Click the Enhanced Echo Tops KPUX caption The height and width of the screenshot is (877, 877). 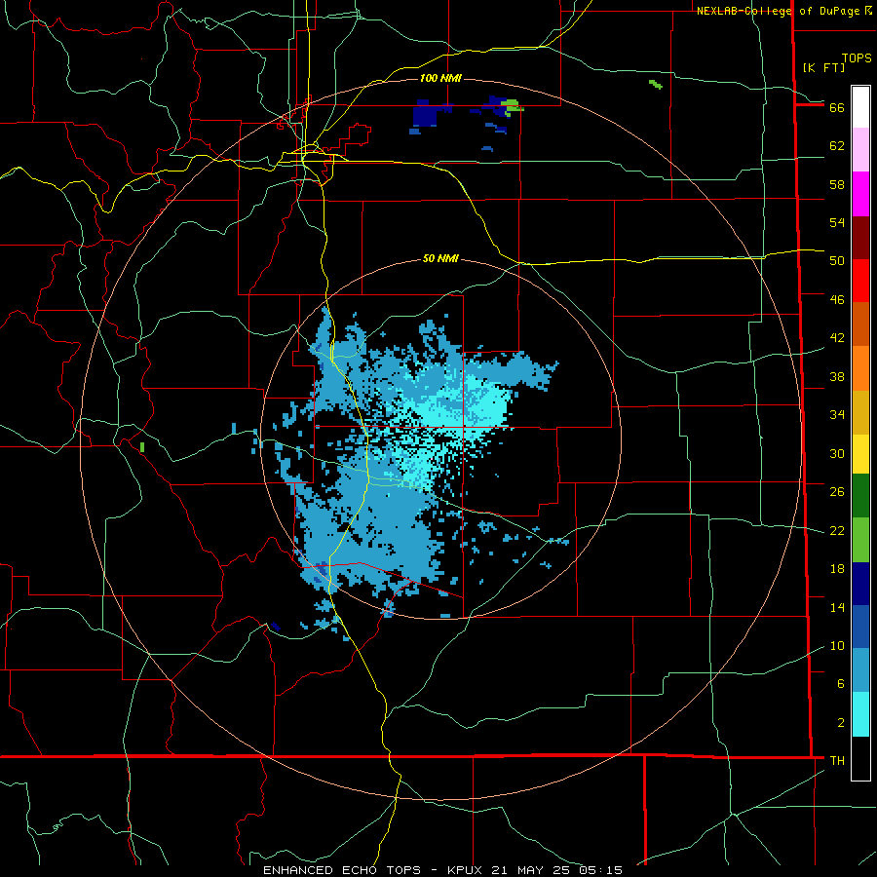tap(442, 870)
